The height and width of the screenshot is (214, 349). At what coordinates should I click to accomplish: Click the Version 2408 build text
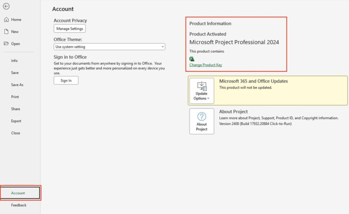(255, 124)
